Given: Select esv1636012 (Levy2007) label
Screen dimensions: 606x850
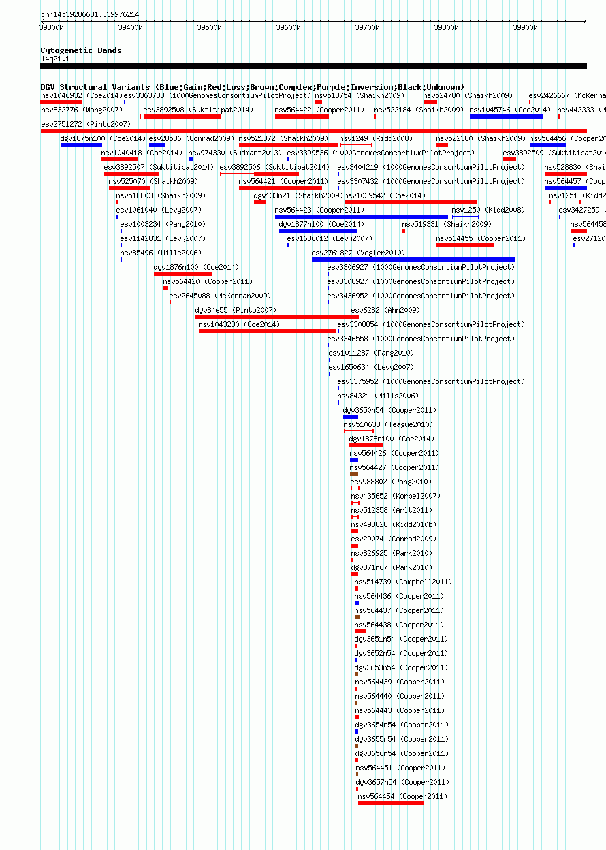Looking at the screenshot, I should pyautogui.click(x=330, y=238).
